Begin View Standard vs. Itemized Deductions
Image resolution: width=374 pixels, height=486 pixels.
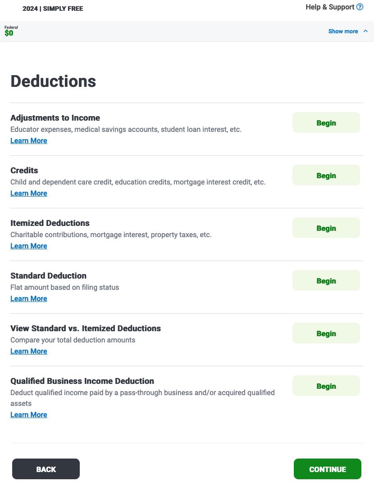click(x=326, y=333)
